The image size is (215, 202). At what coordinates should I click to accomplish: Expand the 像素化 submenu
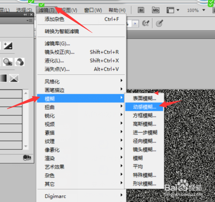pyautogui.click(x=81, y=150)
